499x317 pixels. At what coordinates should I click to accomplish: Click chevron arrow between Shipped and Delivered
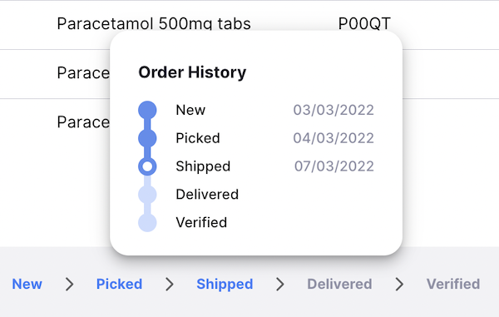280,284
